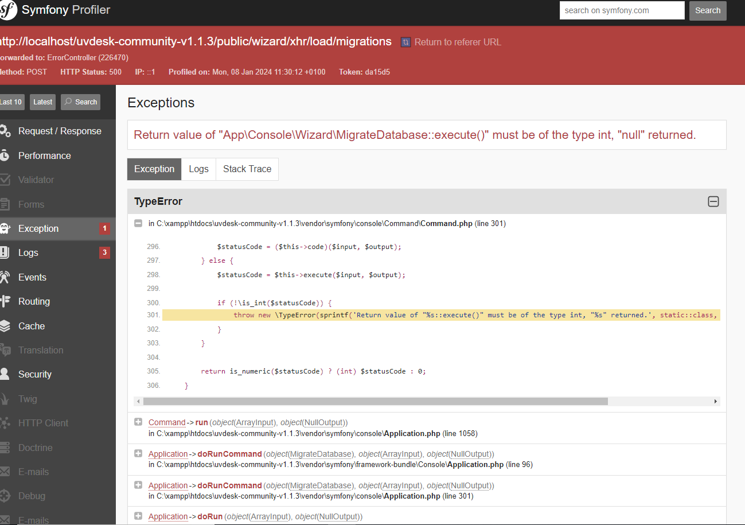Click the code scrollbar left arrow
This screenshot has height=525, width=745.
(137, 402)
